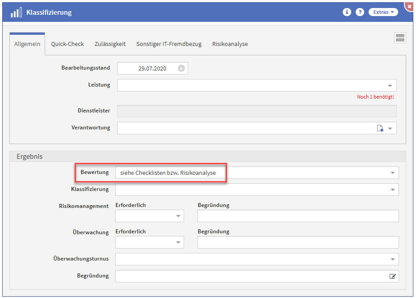Switch to the Quick-Check tab
The height and width of the screenshot is (298, 416).
pos(67,44)
